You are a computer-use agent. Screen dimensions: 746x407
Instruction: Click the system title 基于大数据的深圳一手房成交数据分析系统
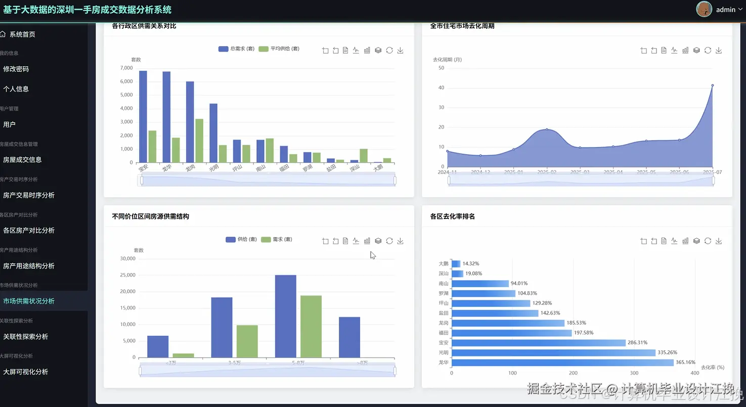[x=87, y=10]
